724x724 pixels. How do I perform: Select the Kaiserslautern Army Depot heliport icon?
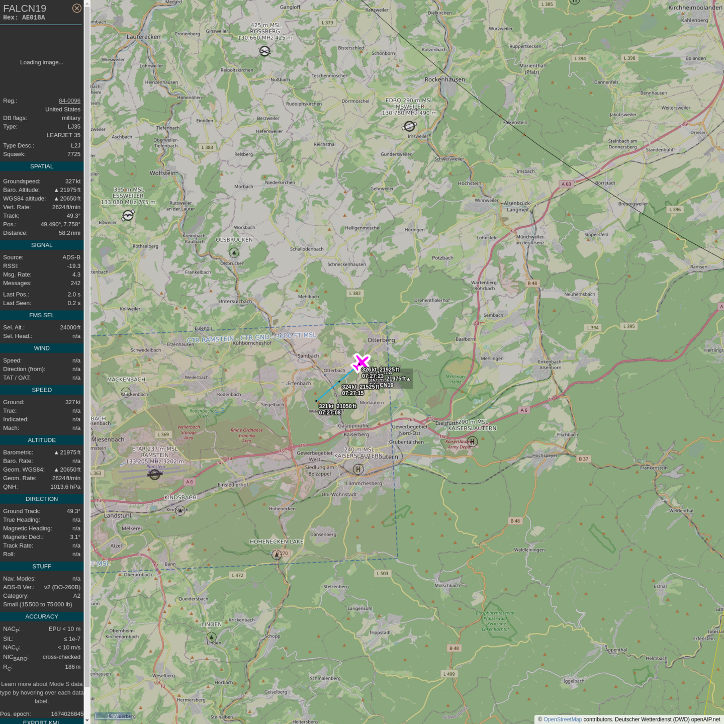472,441
